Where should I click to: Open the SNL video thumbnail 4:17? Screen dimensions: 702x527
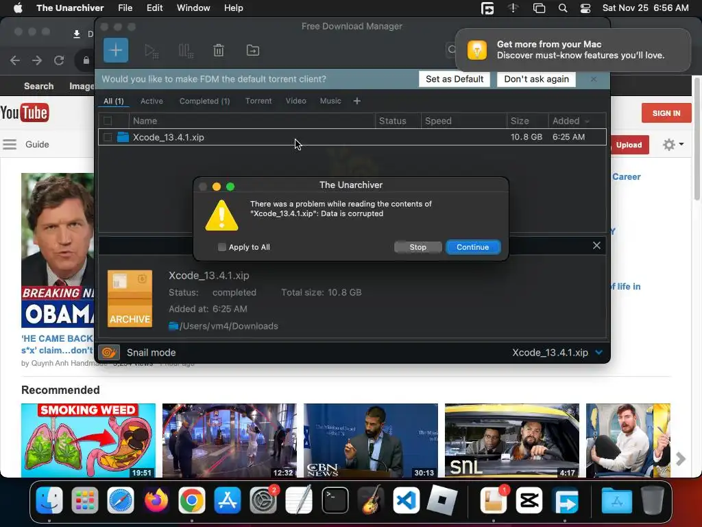[x=511, y=441]
